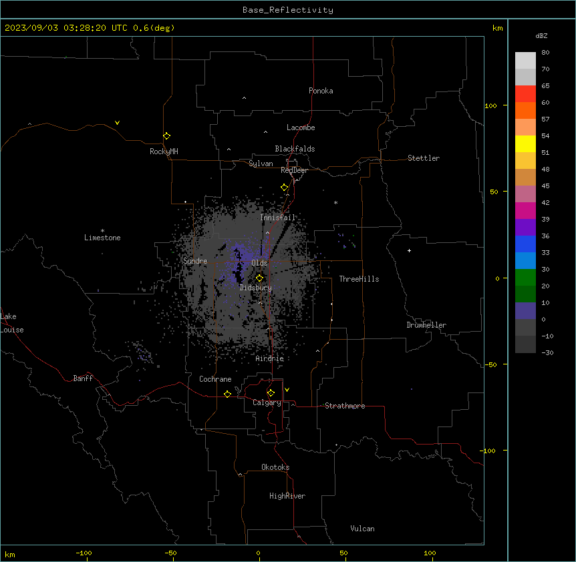Click the -30 label in dBZ legend
Image resolution: width=576 pixels, height=562 pixels.
(x=547, y=352)
